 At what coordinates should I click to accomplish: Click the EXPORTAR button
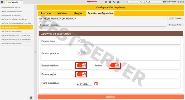[x=111, y=97]
